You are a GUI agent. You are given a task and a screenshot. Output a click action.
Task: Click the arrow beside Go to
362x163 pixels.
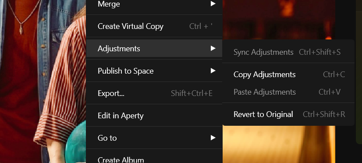click(x=213, y=138)
